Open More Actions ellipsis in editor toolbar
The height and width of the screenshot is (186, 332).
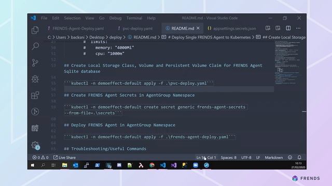click(298, 28)
